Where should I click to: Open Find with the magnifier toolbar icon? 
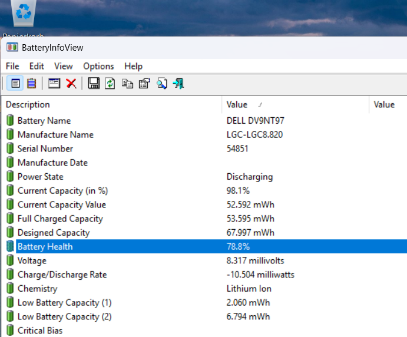(162, 84)
